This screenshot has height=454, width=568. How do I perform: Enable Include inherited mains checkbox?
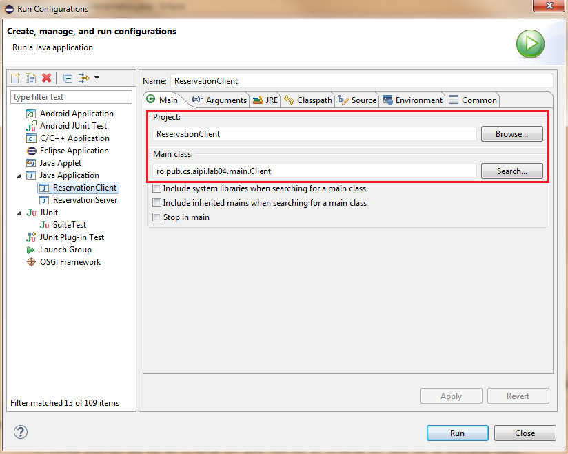tap(157, 203)
